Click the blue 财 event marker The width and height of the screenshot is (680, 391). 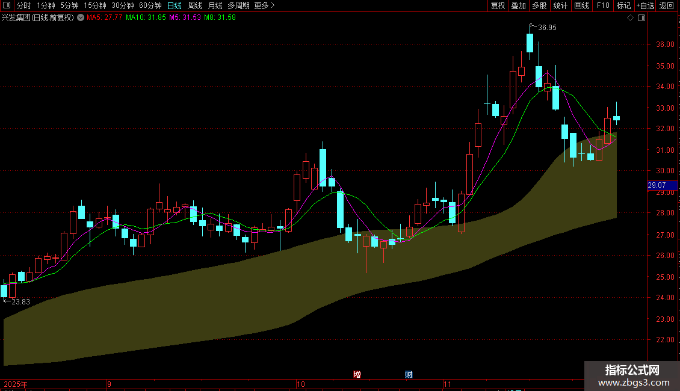[x=409, y=375]
